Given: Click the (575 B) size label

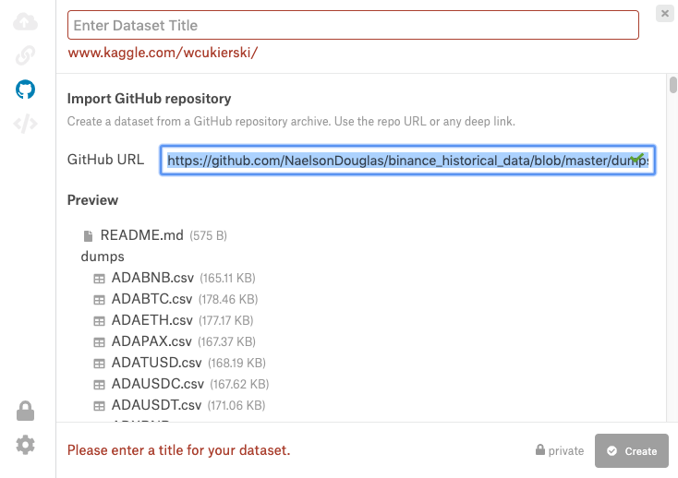Looking at the screenshot, I should 208,235.
